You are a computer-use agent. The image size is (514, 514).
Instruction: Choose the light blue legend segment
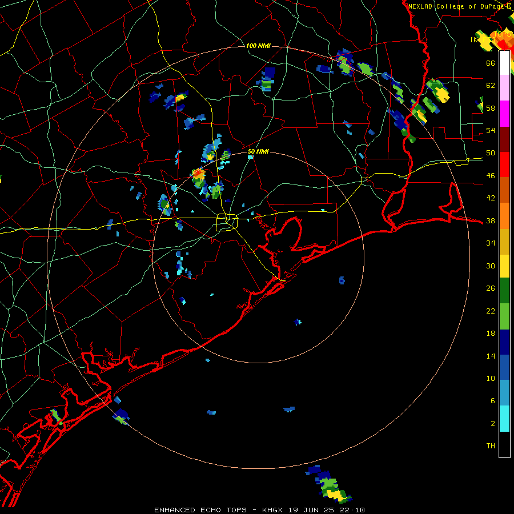(x=504, y=393)
